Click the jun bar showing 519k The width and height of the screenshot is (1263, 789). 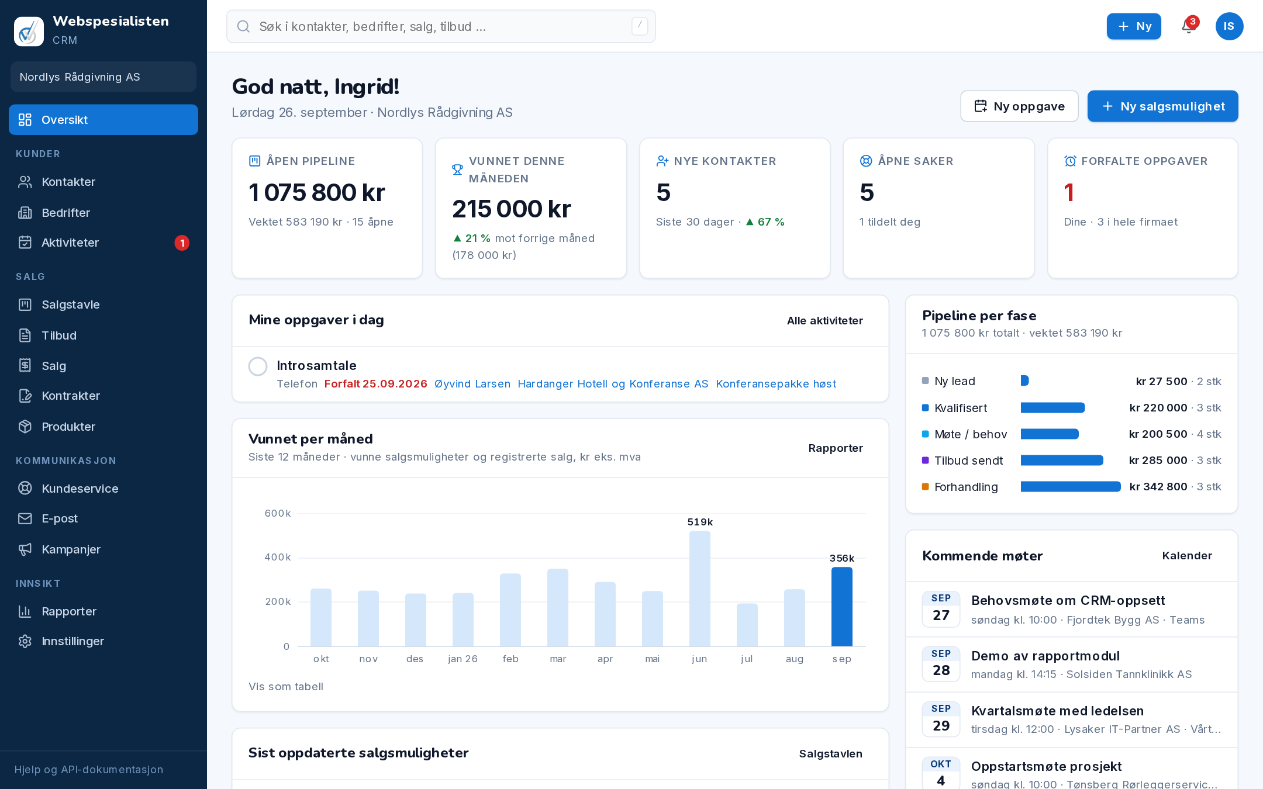(x=700, y=589)
